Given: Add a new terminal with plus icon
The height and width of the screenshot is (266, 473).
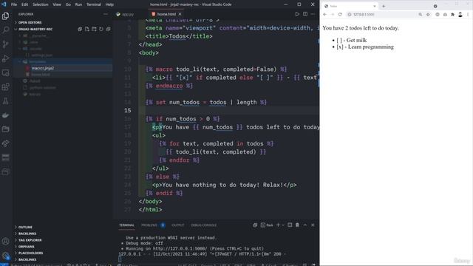Looking at the screenshot, I should [278, 225].
